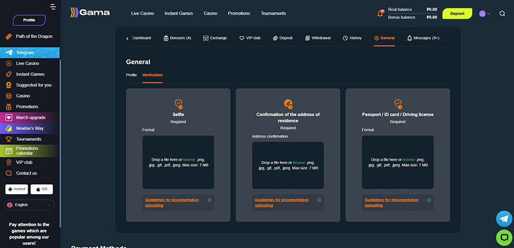The width and height of the screenshot is (514, 248).
Task: Toggle the sidebar hamburger menu icon
Action: [x=53, y=7]
